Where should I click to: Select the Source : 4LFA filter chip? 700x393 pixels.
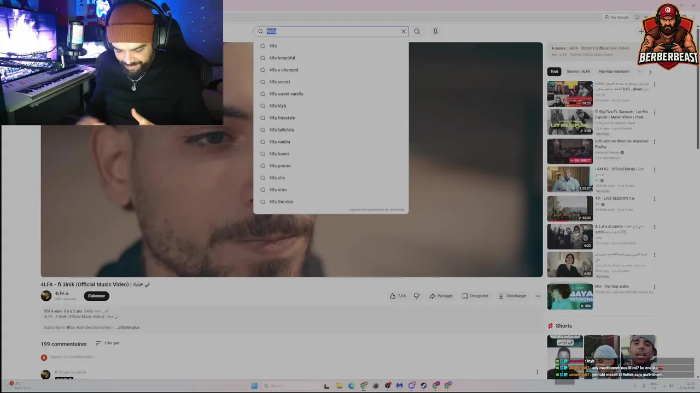point(579,72)
